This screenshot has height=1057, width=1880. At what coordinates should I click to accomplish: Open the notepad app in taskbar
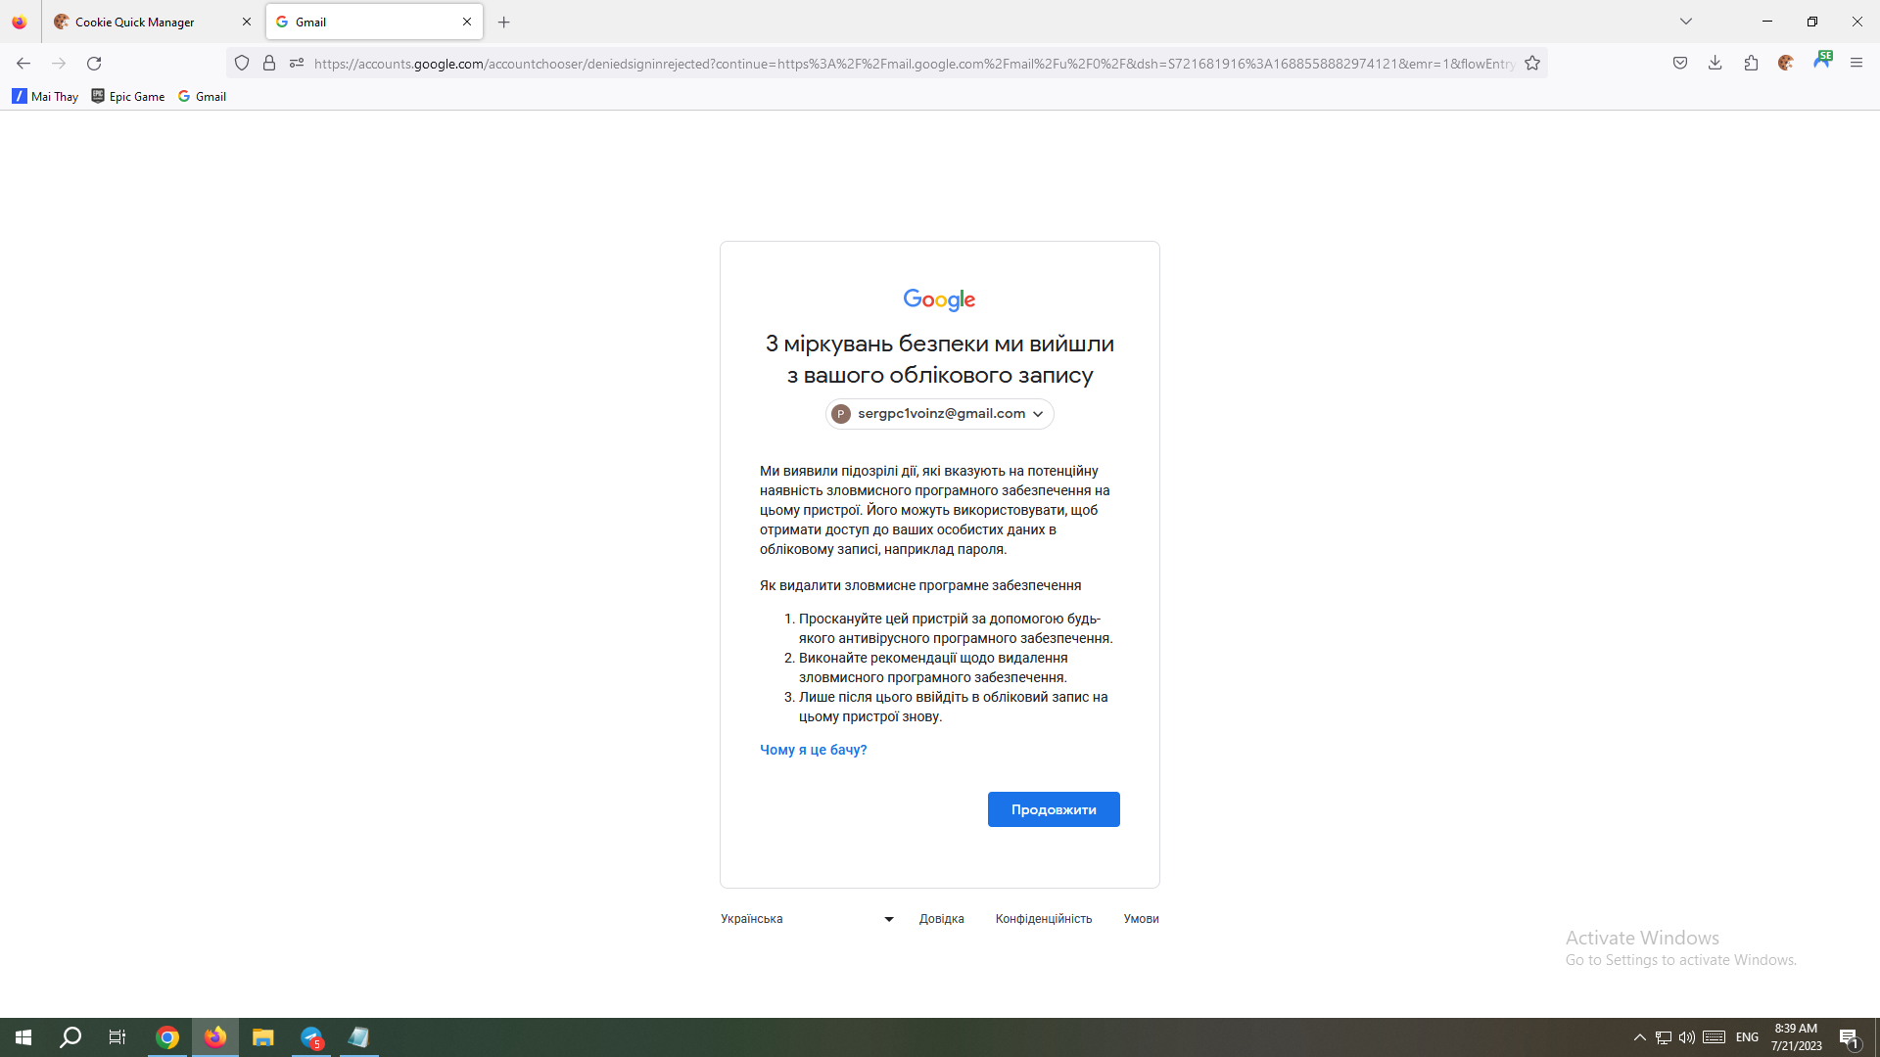[x=359, y=1037]
